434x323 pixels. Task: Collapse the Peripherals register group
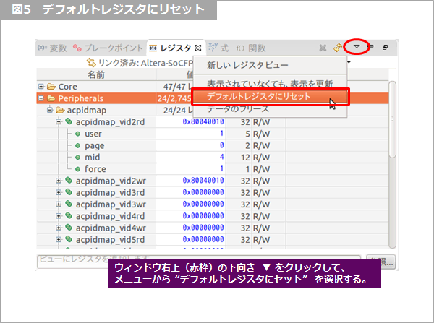(x=42, y=98)
